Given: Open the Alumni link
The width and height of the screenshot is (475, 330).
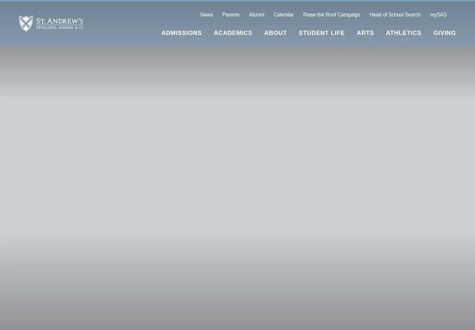Looking at the screenshot, I should point(256,15).
